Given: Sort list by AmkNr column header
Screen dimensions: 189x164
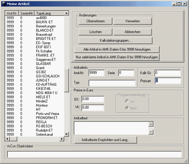Looking at the screenshot, I should point(12,13).
